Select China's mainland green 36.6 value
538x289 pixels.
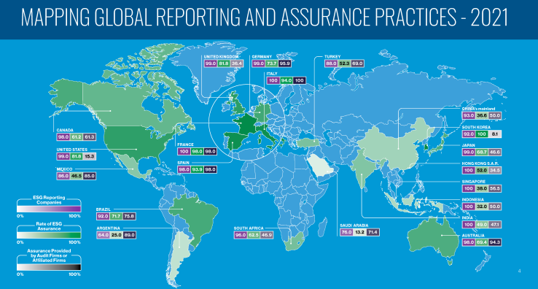(482, 115)
